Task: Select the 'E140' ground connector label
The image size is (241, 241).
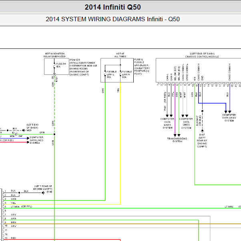Action: [x=49, y=192]
